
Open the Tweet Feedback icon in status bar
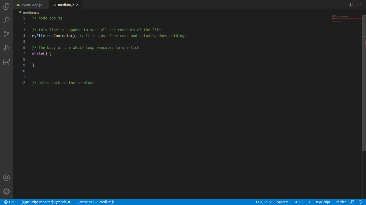[x=352, y=202]
